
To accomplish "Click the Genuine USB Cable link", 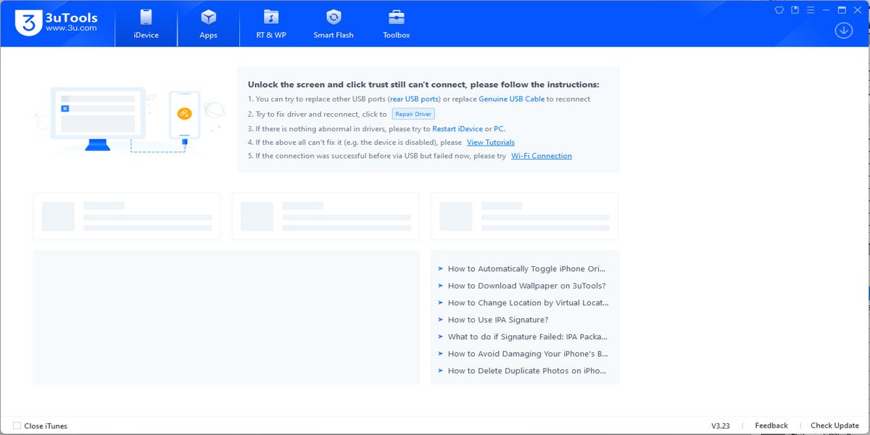I will click(x=511, y=99).
